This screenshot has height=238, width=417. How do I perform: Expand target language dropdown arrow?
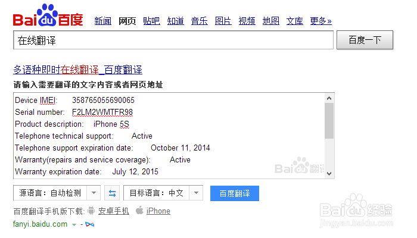click(x=196, y=193)
